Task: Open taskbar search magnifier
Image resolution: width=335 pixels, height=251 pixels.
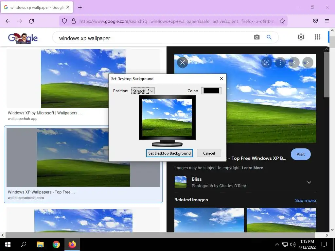Action: pos(24,244)
